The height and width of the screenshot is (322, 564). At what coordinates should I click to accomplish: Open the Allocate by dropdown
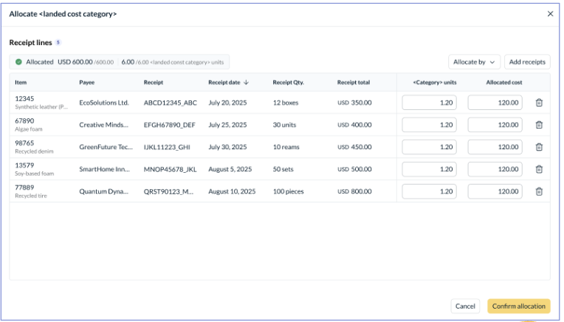474,62
